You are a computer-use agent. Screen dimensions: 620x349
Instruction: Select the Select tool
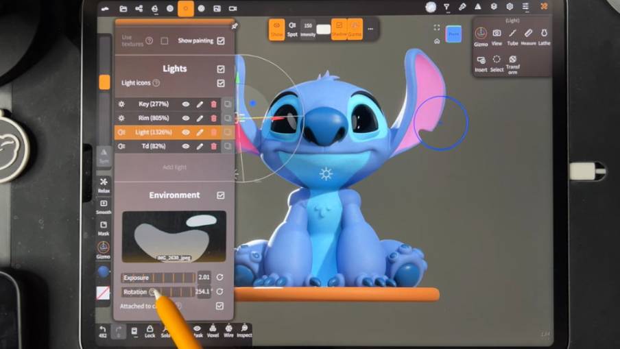[497, 64]
